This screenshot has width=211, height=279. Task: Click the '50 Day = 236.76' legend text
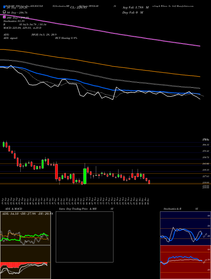click(x=16, y=12)
